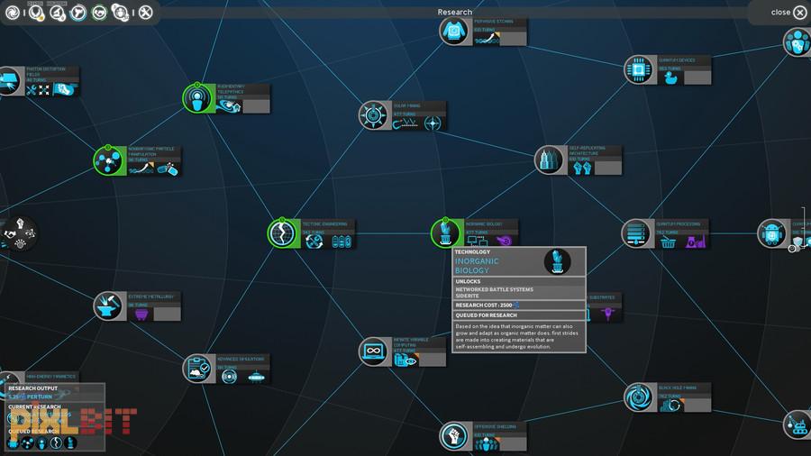Select Quantum Processing server tech node
The width and height of the screenshot is (811, 456).
[x=636, y=233]
